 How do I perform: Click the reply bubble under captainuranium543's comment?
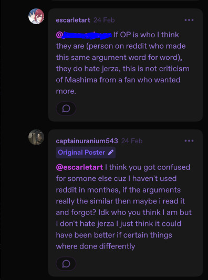coord(66,264)
